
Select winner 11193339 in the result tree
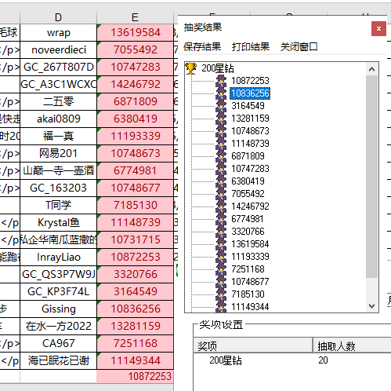pos(250,257)
